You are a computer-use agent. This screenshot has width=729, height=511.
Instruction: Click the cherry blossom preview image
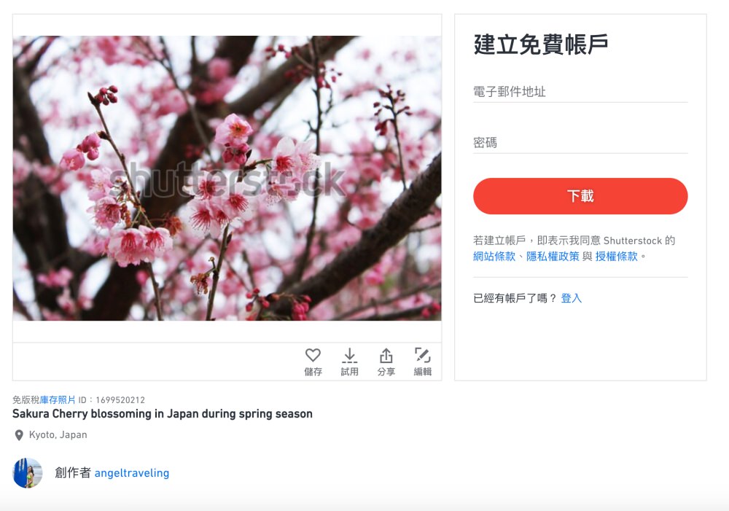click(x=227, y=178)
